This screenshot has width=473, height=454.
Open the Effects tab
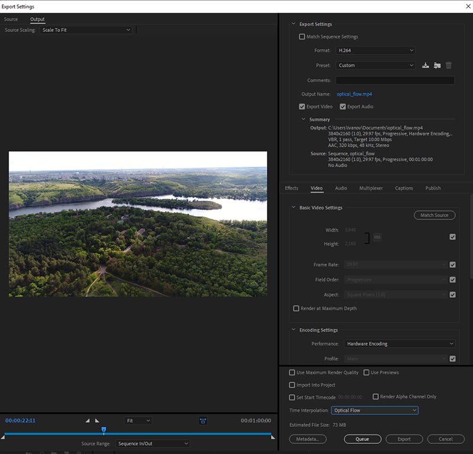pyautogui.click(x=291, y=188)
